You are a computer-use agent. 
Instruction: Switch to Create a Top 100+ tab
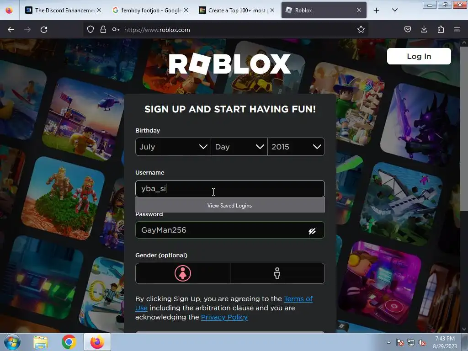pyautogui.click(x=237, y=10)
